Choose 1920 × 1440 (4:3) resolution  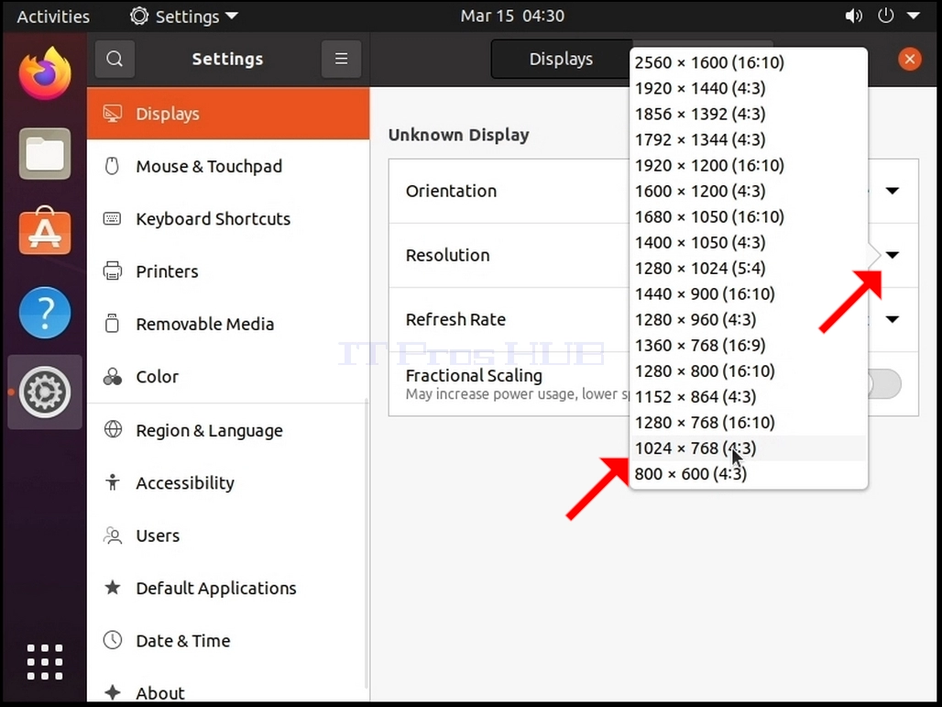pyautogui.click(x=749, y=88)
